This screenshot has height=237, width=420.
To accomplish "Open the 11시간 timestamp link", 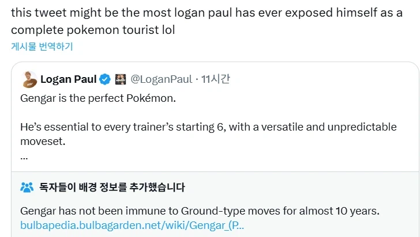I will coord(215,78).
